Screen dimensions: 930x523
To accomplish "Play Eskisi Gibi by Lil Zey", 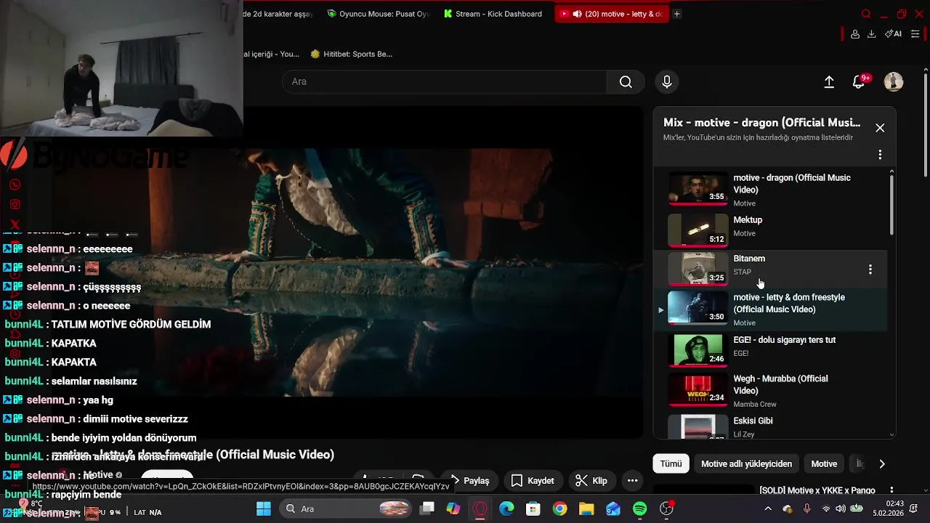I will click(770, 427).
